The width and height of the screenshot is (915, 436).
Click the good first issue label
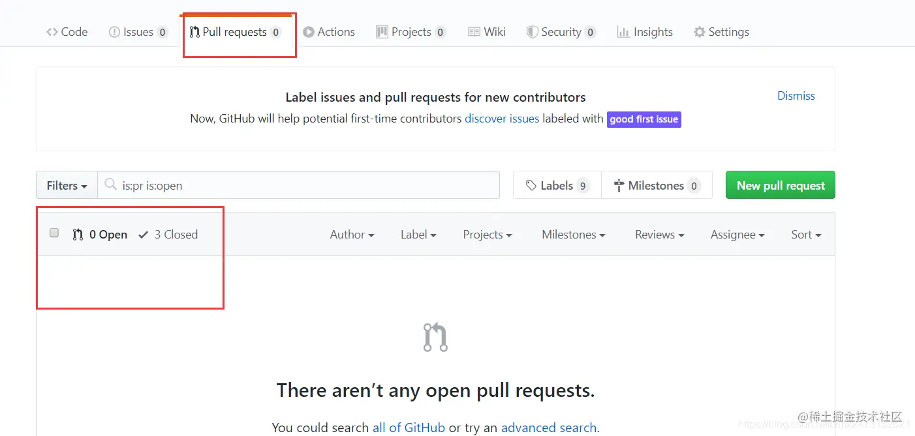pyautogui.click(x=644, y=119)
